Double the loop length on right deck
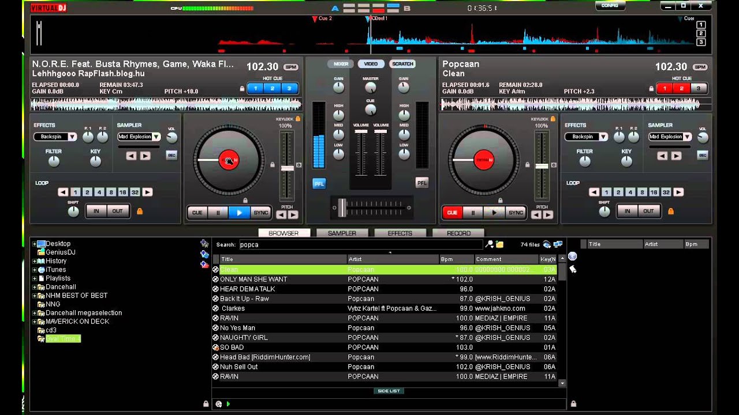Viewport: 739px width, 415px height. (679, 192)
